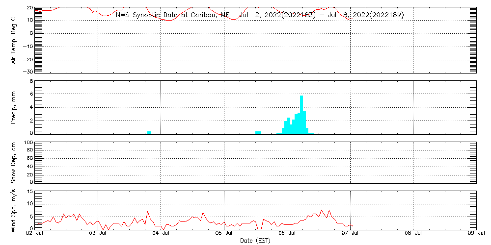The height and width of the screenshot is (245, 491).
Task: Select the '05-Jul' date tick label
Action: point(224,233)
